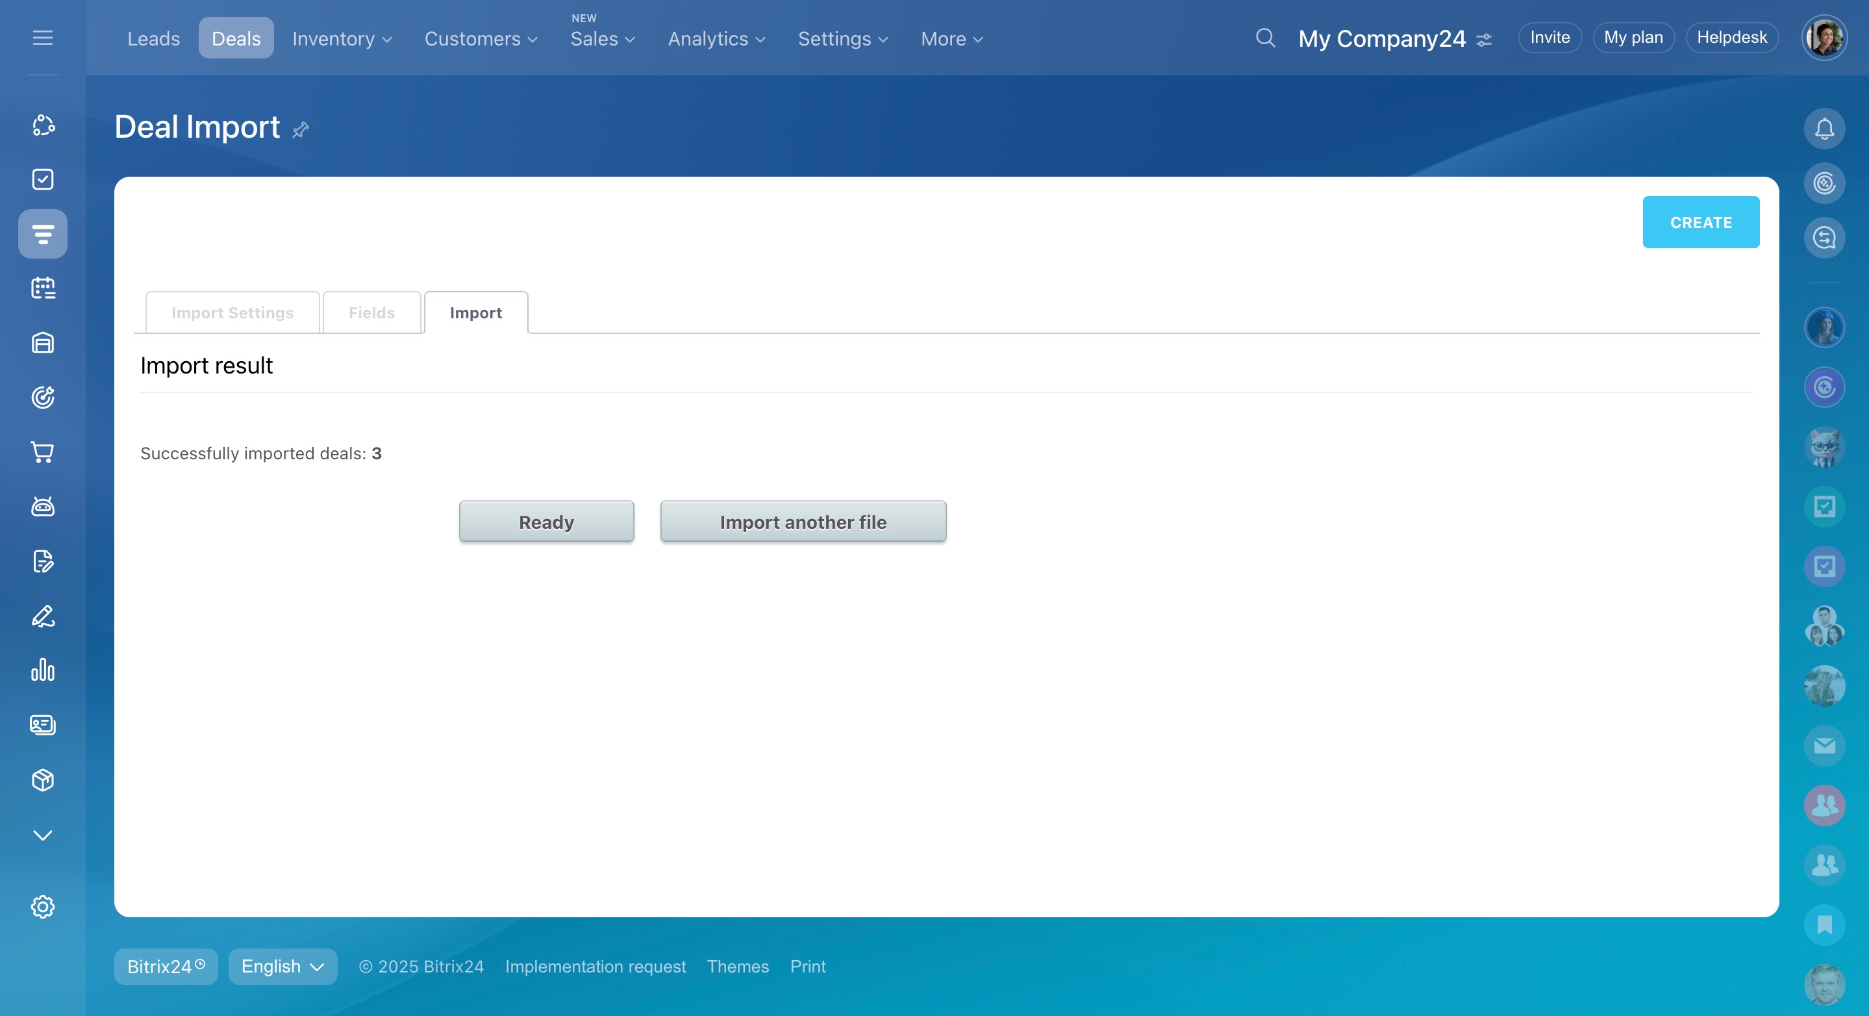Viewport: 1869px width, 1016px height.
Task: Open settings gear at sidebar bottom
Action: 43,906
